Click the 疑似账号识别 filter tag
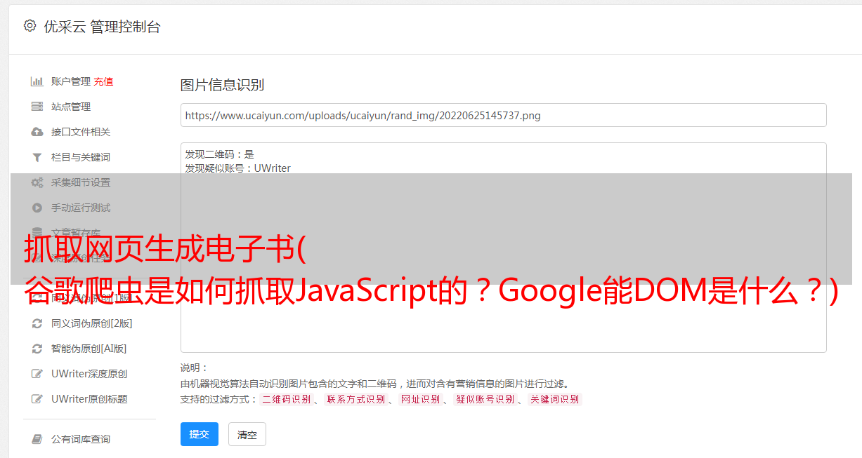Viewport: 862px width, 458px height. pos(485,399)
